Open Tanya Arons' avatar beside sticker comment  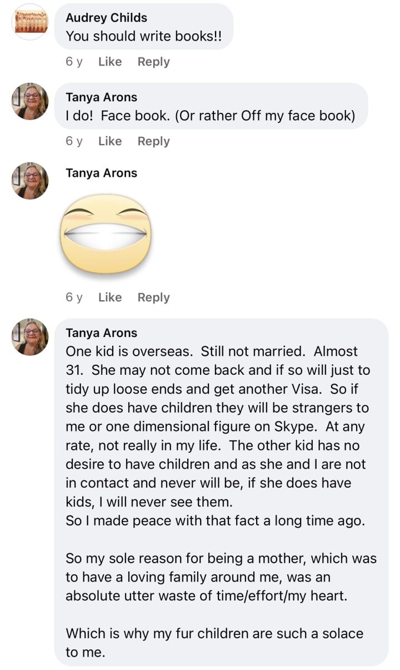click(x=30, y=181)
